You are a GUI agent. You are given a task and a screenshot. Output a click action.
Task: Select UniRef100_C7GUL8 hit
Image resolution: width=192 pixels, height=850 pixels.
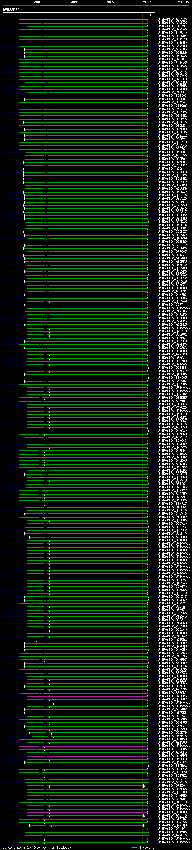pos(172,172)
